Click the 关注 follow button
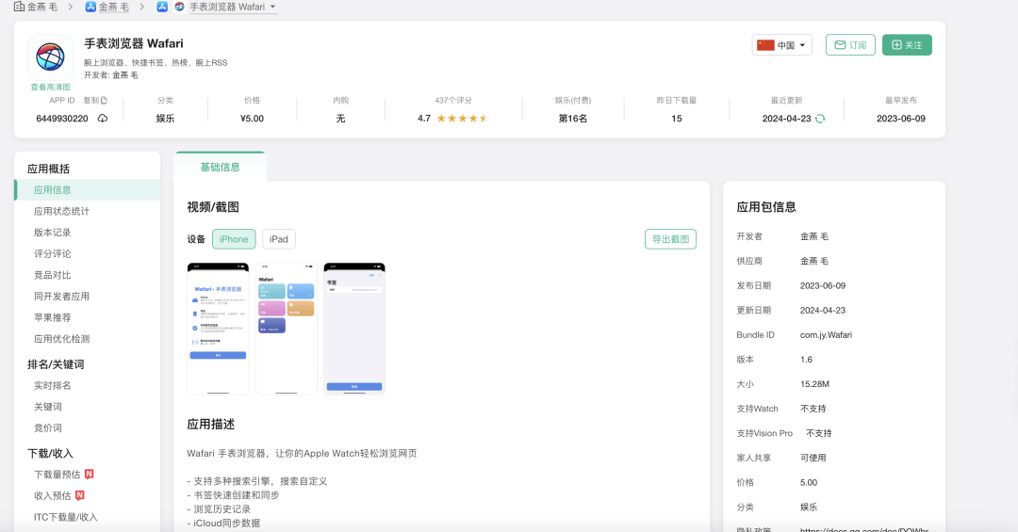Screen dimensions: 1018x532 (907, 45)
